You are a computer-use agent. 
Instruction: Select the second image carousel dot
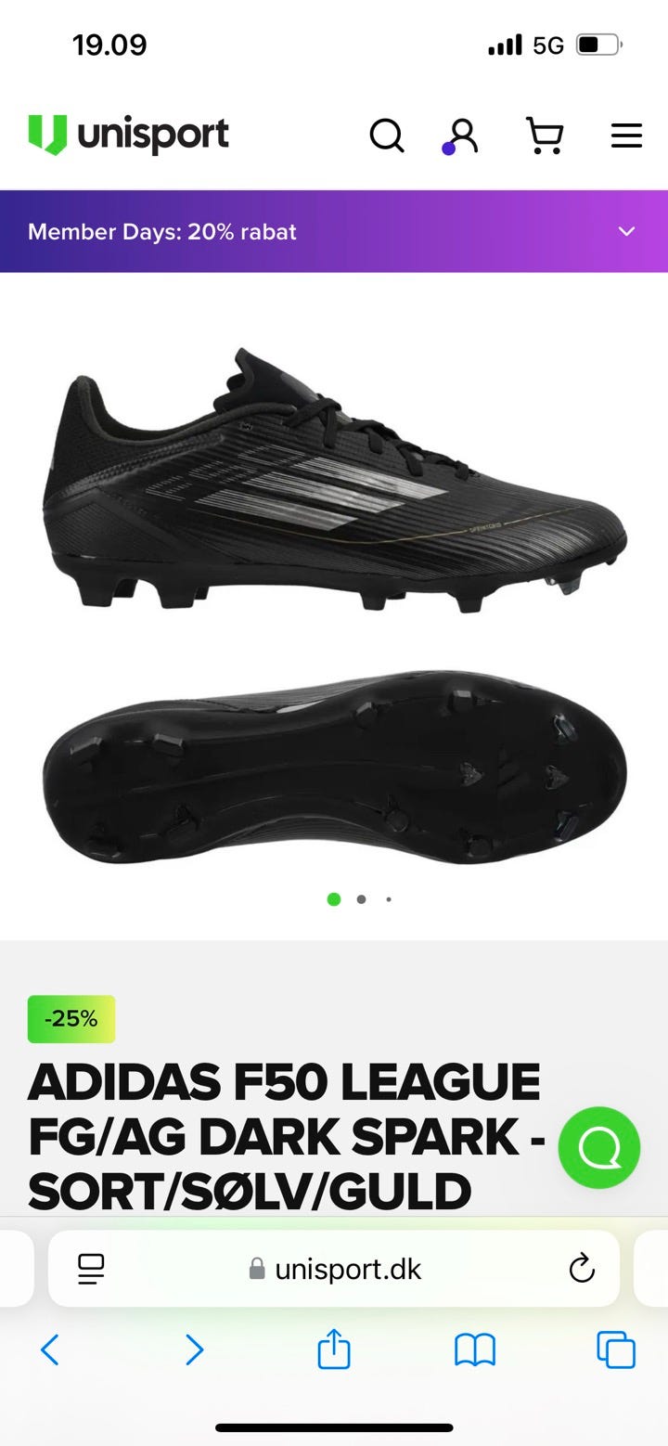361,899
